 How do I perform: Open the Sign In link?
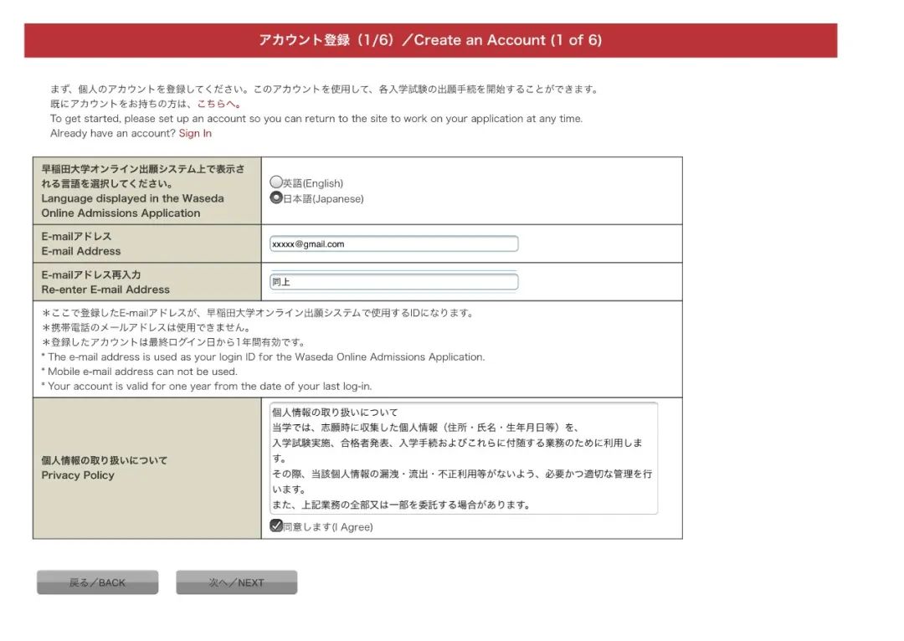pos(195,133)
